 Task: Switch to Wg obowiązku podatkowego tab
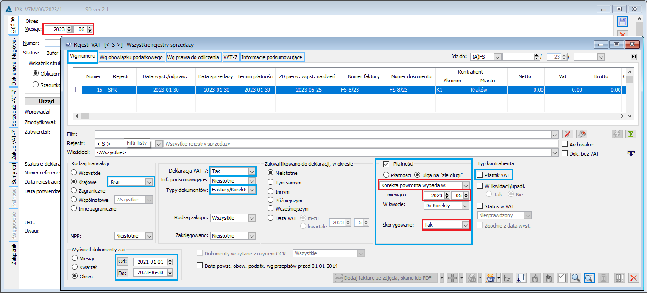click(131, 57)
